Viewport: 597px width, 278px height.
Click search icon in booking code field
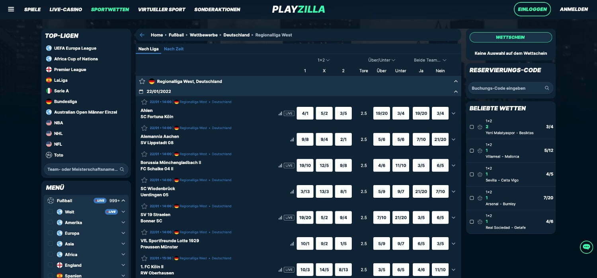click(x=547, y=88)
